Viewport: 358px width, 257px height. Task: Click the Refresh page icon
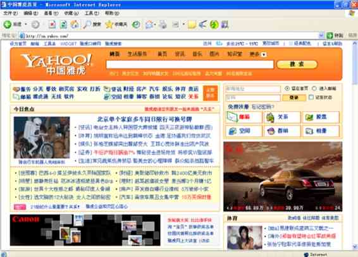[x=63, y=25]
